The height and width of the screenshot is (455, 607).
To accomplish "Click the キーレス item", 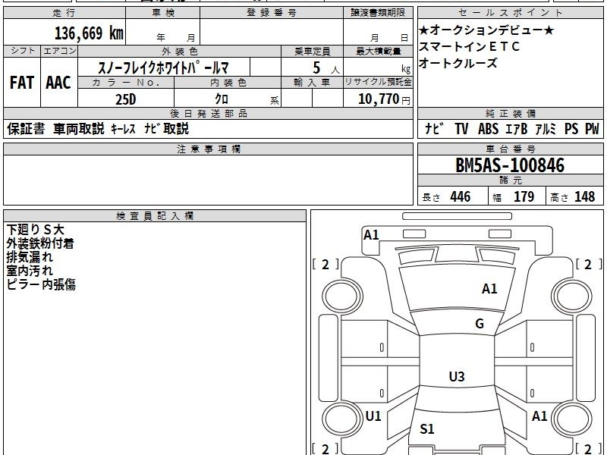I will point(124,128).
